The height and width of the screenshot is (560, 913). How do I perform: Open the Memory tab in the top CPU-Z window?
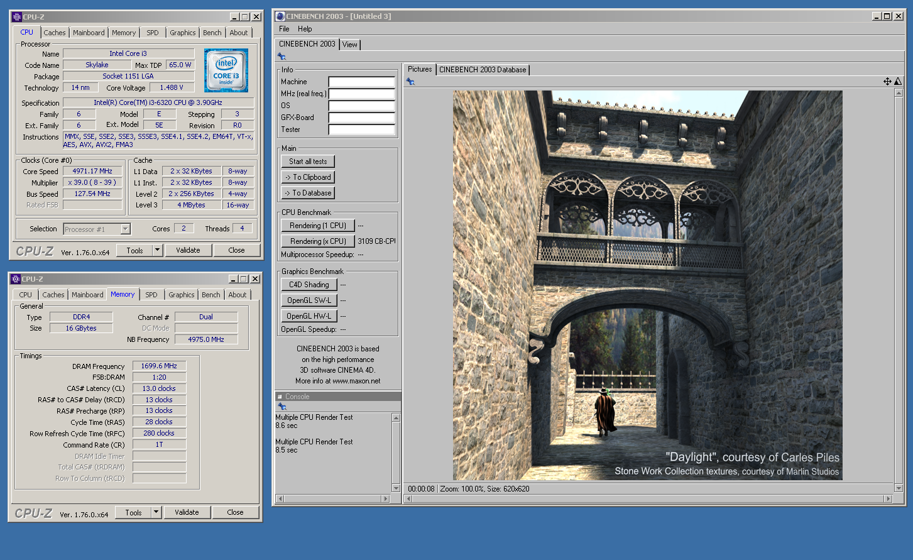[x=124, y=33]
